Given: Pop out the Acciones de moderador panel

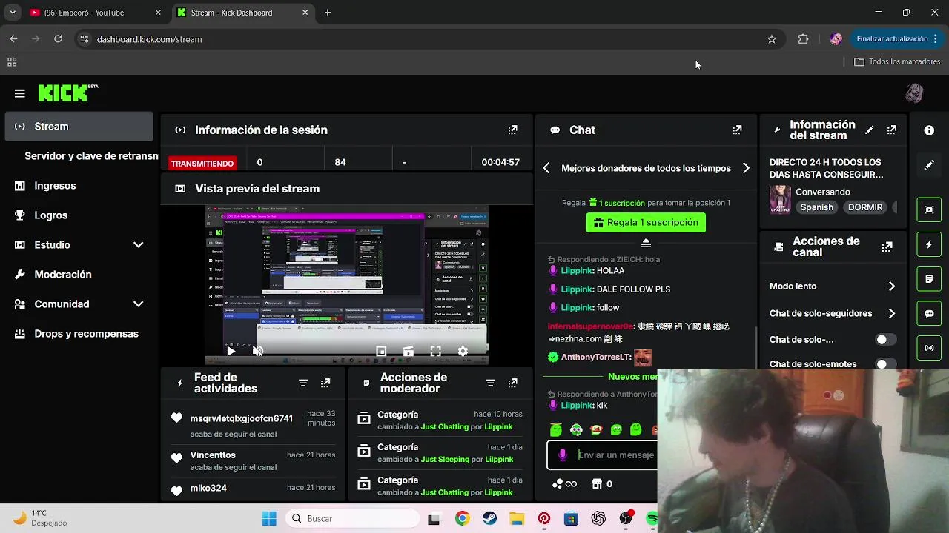Looking at the screenshot, I should pos(512,383).
